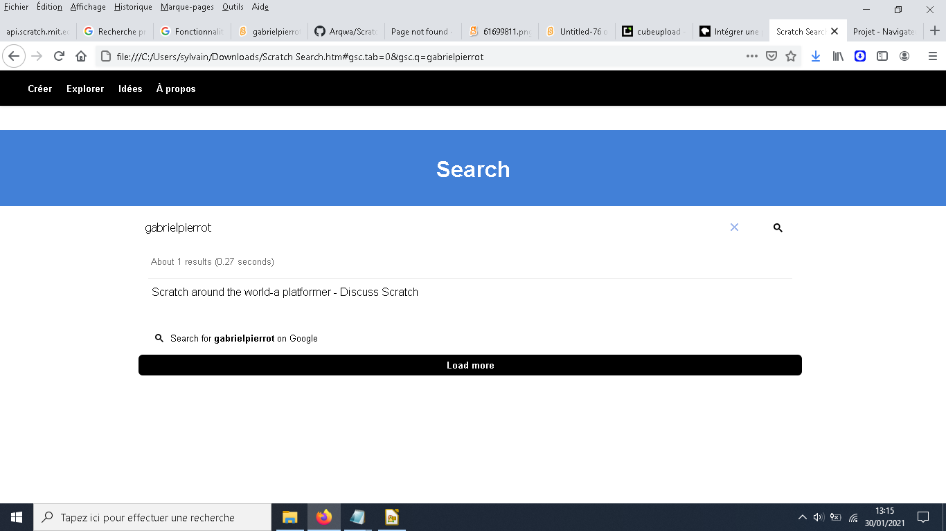Switch to the Page not found tab
This screenshot has height=531, width=946.
(x=422, y=31)
